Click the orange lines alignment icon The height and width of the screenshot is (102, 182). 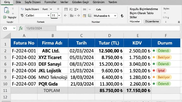(x=84, y=16)
